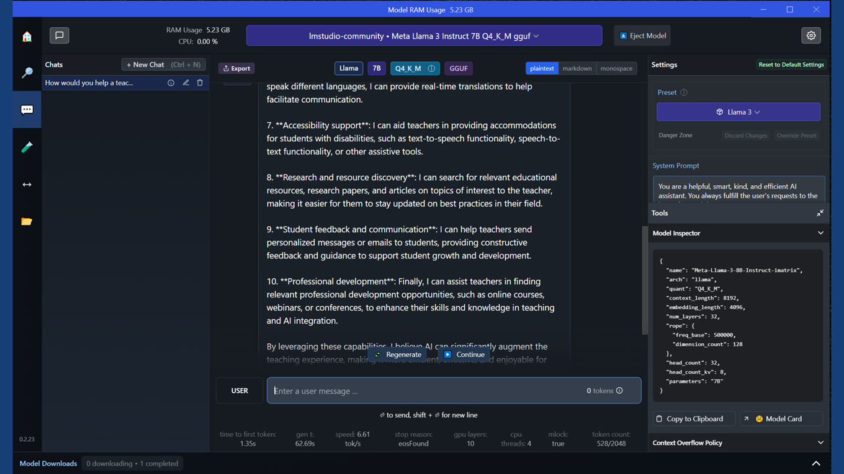This screenshot has width=844, height=474.
Task: Open the My Models folder icon
Action: click(27, 221)
